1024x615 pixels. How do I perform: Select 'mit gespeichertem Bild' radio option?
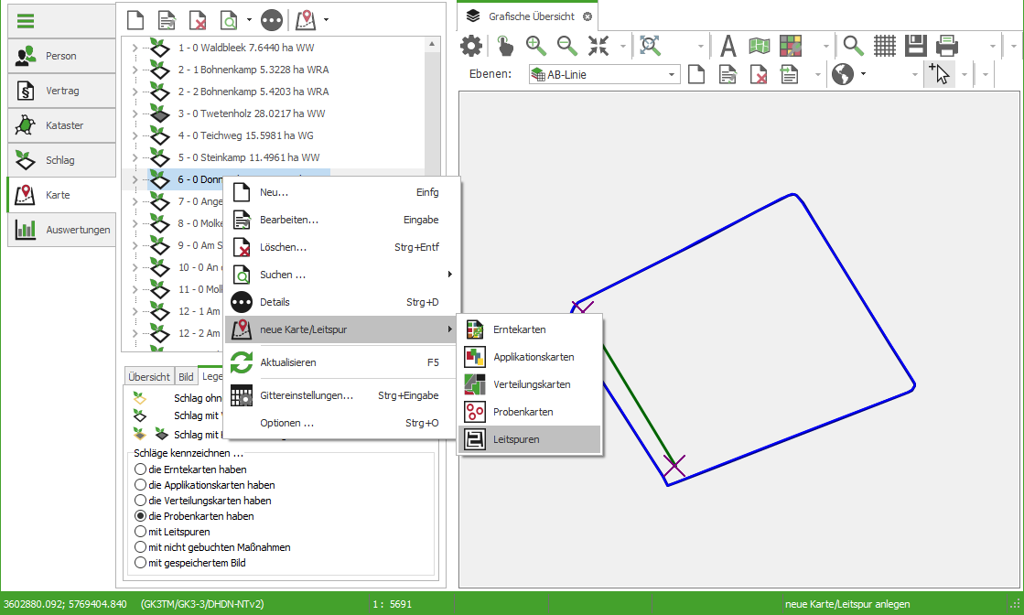pos(140,563)
